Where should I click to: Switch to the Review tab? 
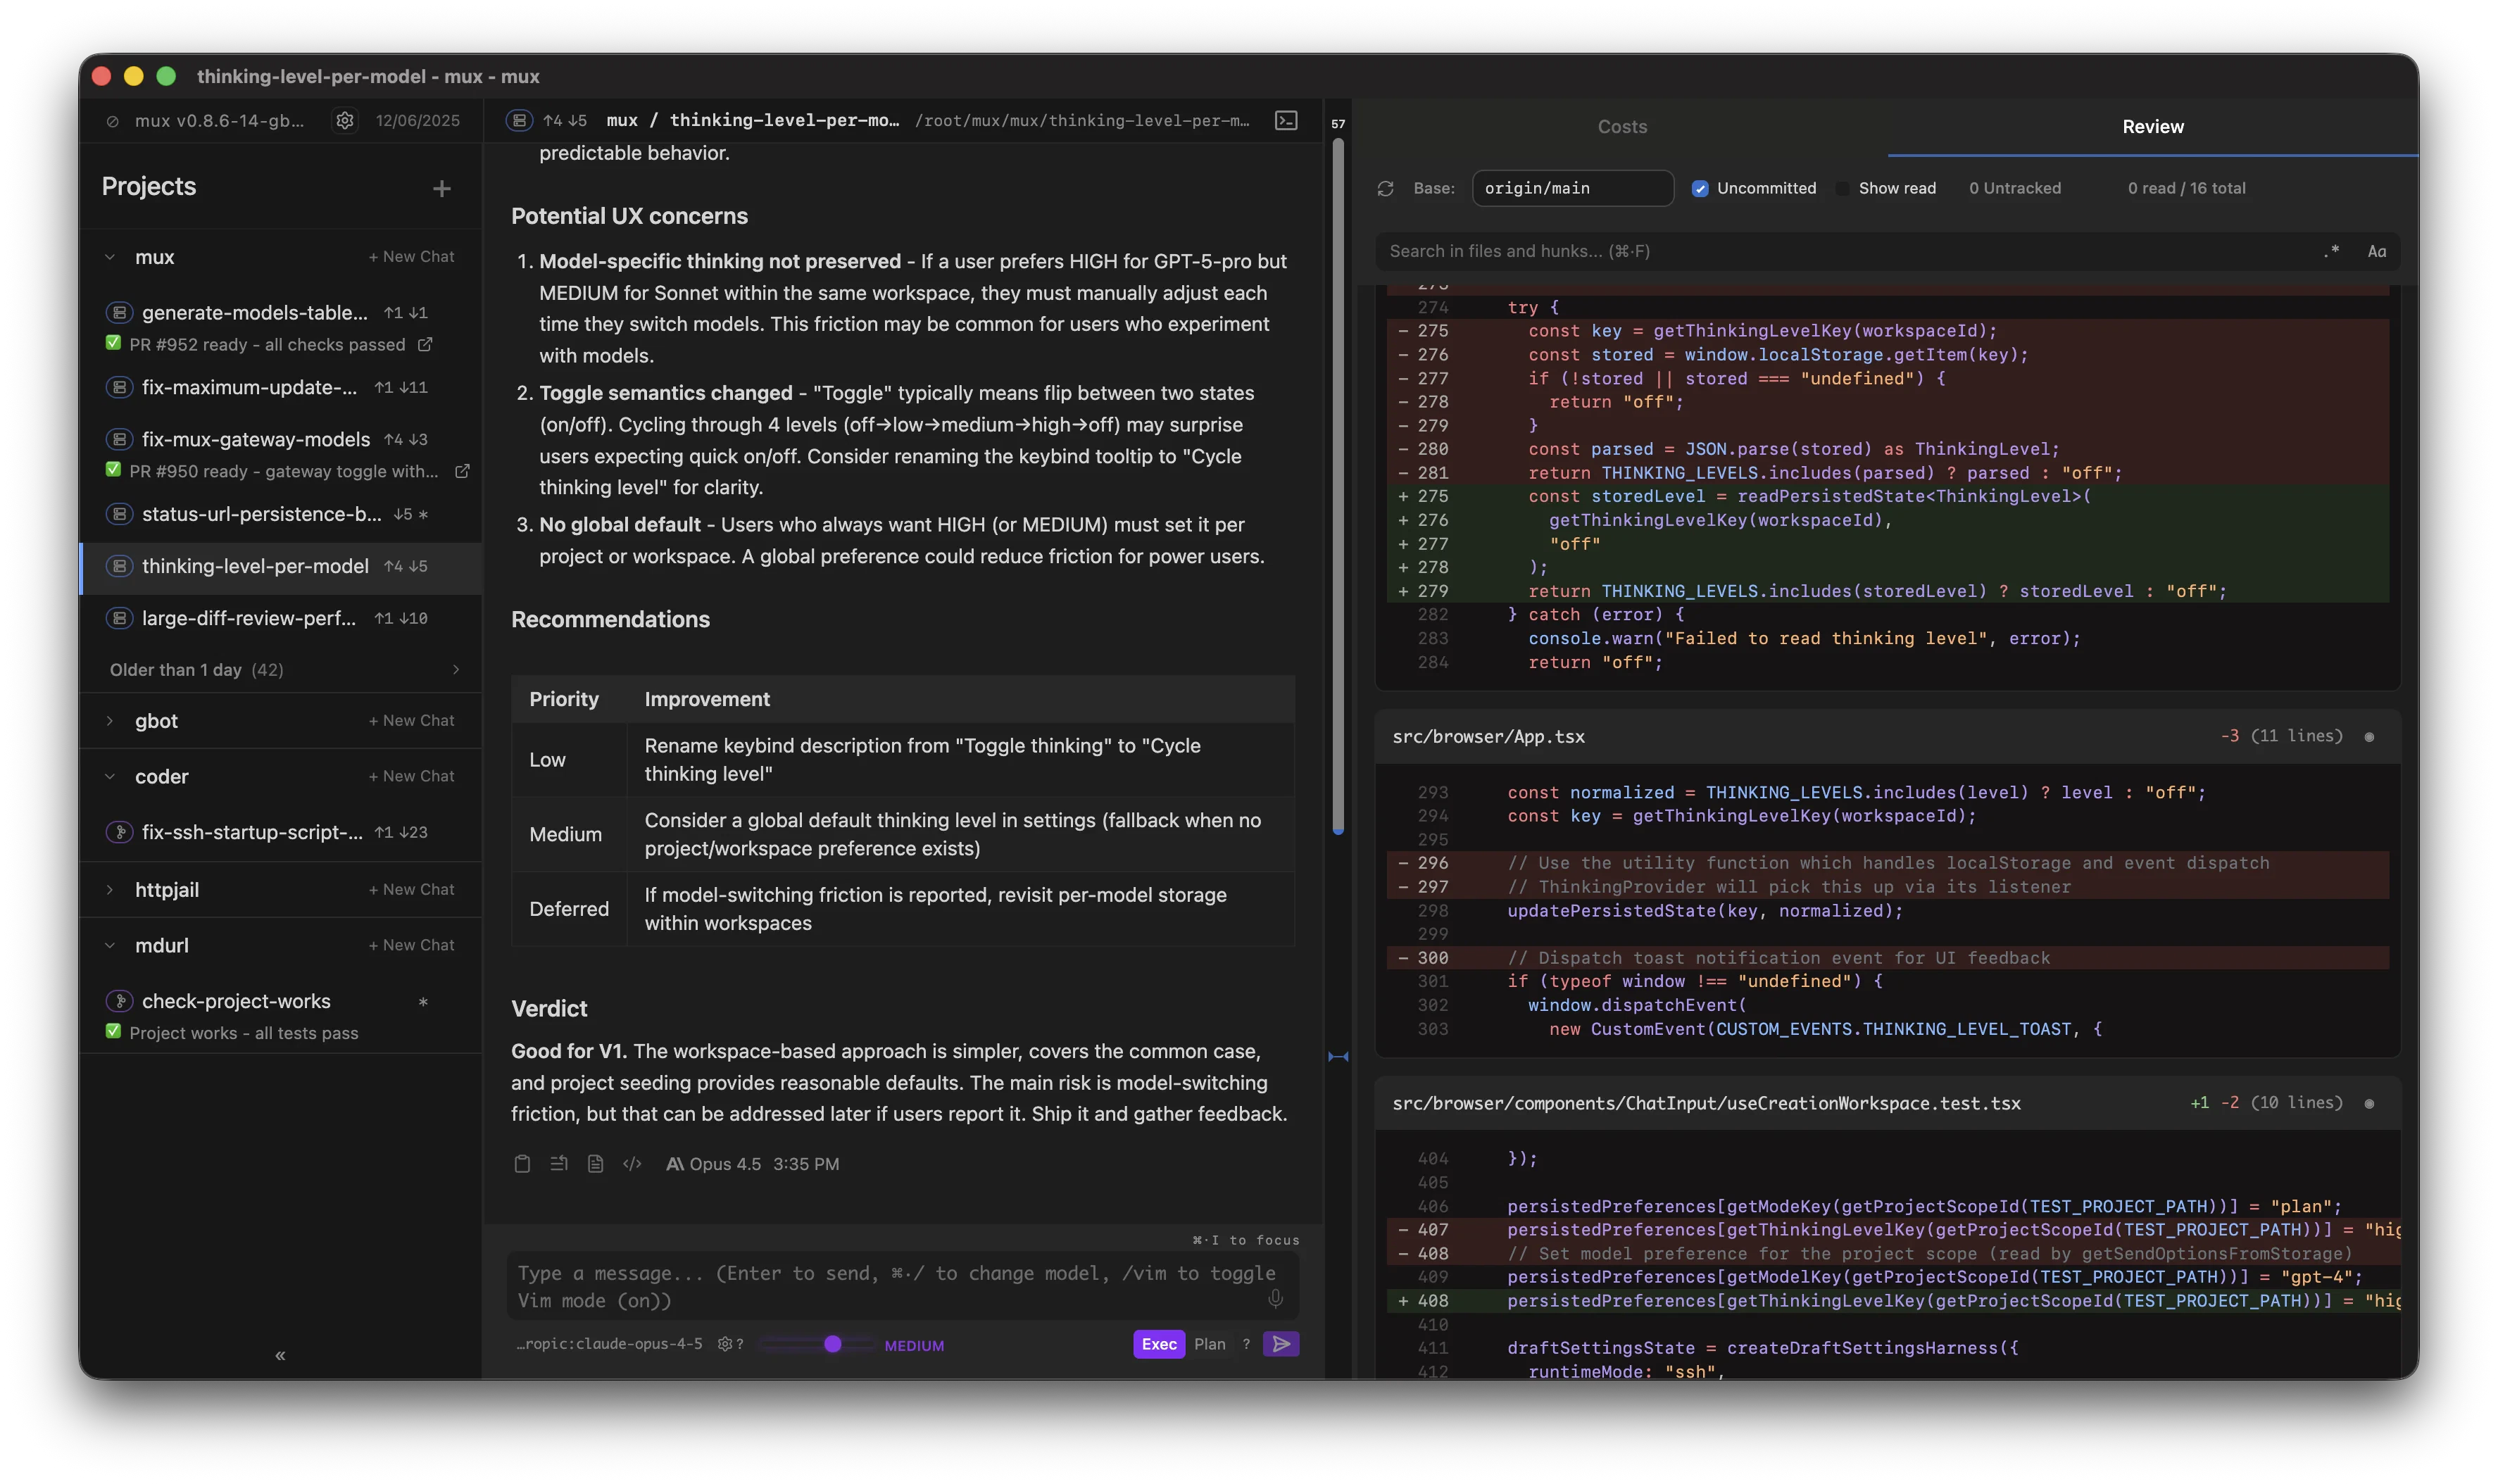point(2152,127)
